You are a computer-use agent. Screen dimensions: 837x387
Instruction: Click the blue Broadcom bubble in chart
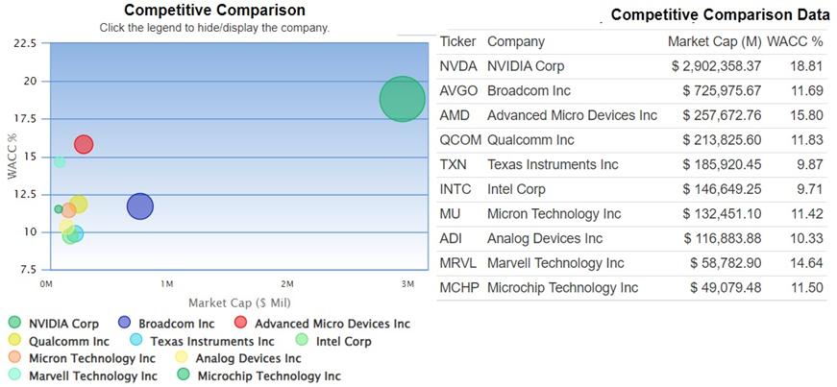pos(140,206)
